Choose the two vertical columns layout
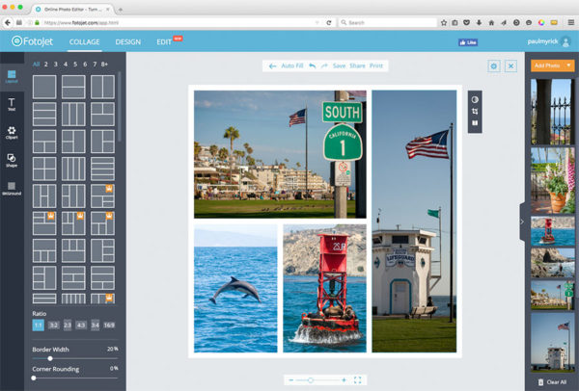579x391 pixels. pyautogui.click(x=102, y=87)
